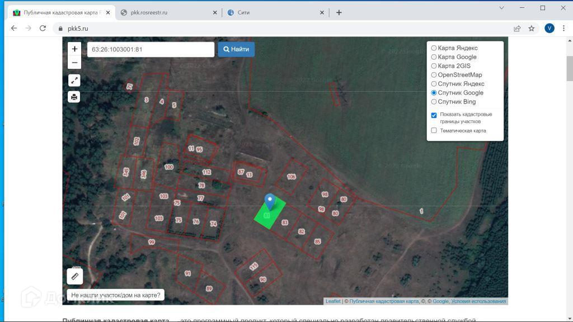This screenshot has width=573, height=322.
Task: Toggle fullscreen map view
Action: click(74, 80)
